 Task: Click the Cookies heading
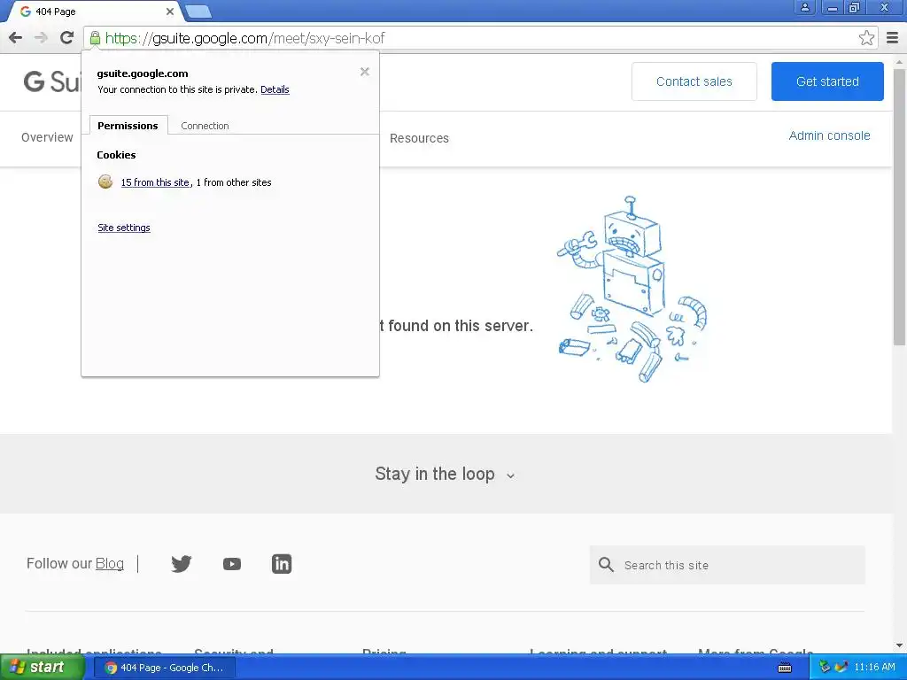point(116,155)
